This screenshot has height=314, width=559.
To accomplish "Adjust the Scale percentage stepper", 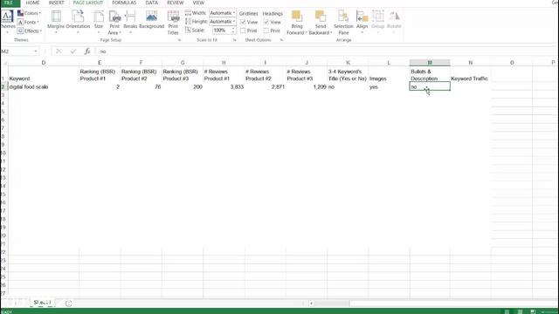I will tap(233, 31).
